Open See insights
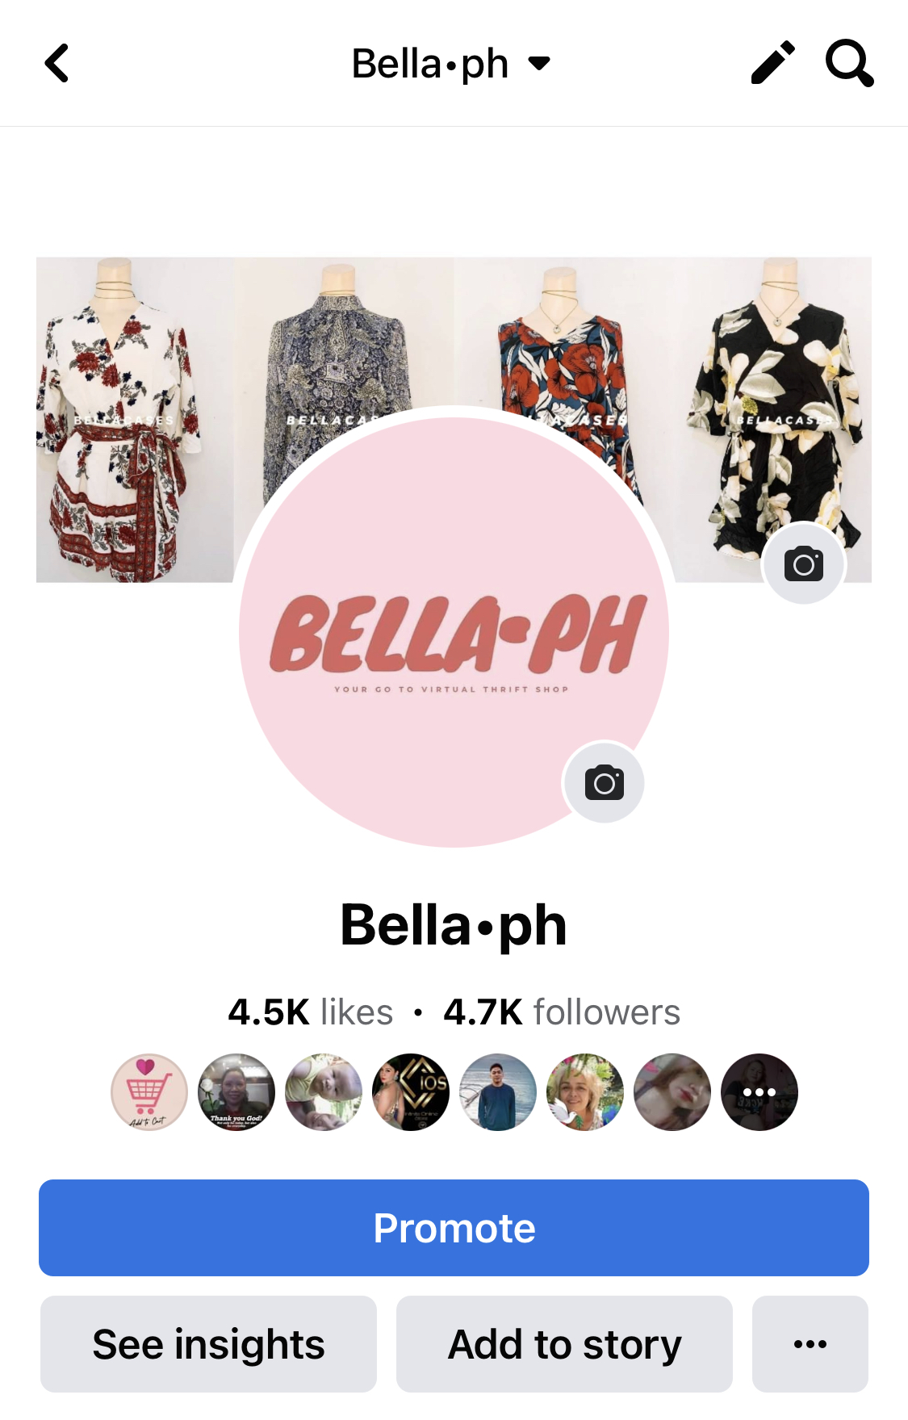The height and width of the screenshot is (1420, 908). 208,1344
